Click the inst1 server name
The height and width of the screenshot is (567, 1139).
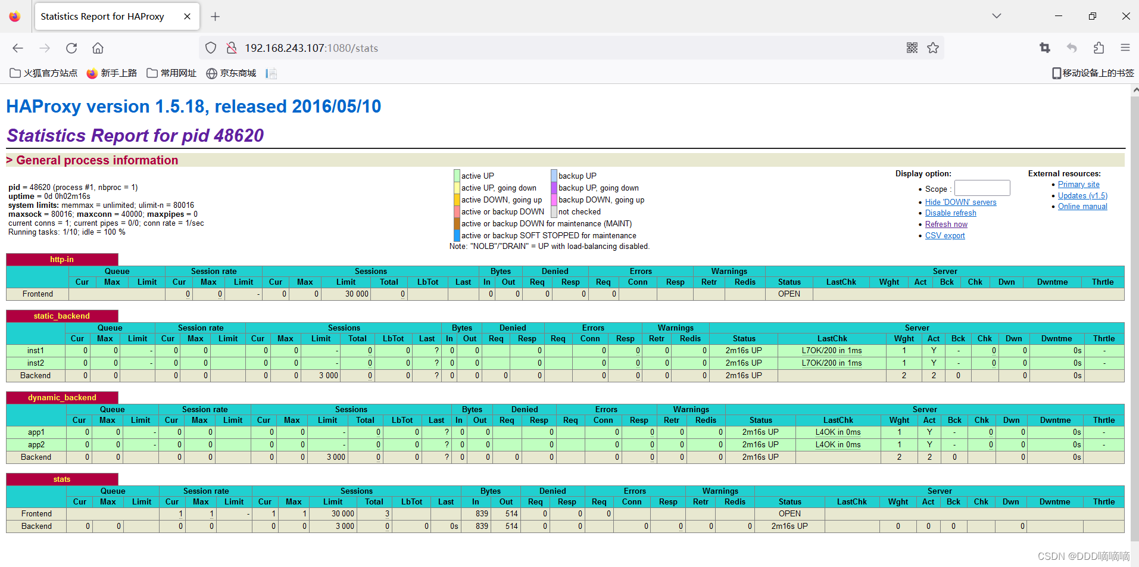tap(36, 351)
